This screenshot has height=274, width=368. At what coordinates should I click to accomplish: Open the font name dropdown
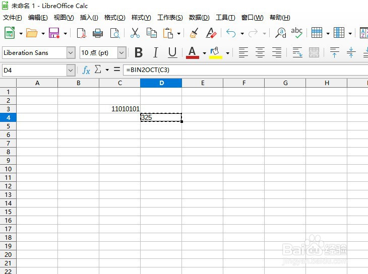pyautogui.click(x=71, y=52)
